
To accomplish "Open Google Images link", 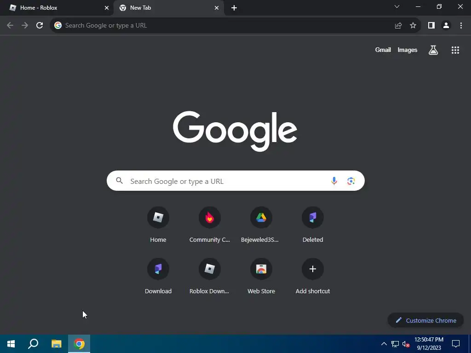I will [x=408, y=50].
